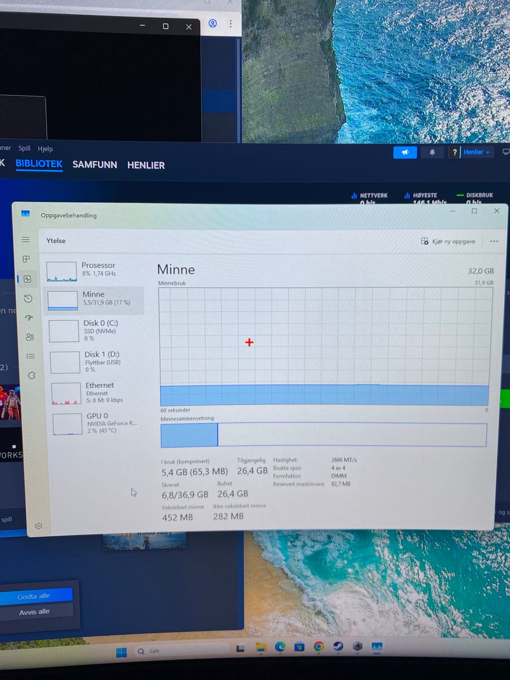This screenshot has width=510, height=680.
Task: Enter Steam Big Picture mode monitor icon
Action: point(505,152)
